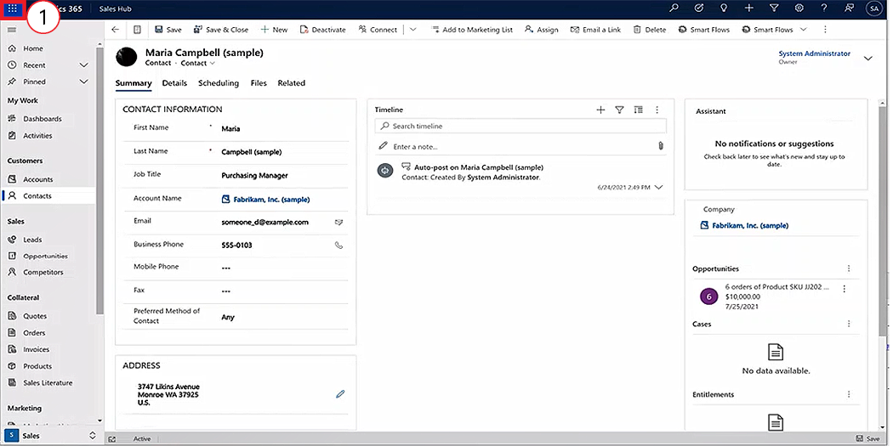893x446 pixels.
Task: Click the Connect command
Action: 378,30
